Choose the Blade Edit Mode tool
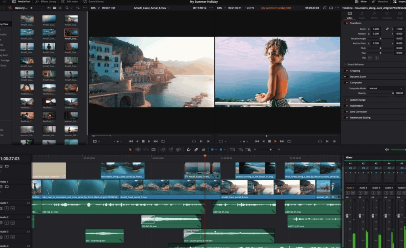Viewport: 406px width, 248px height. click(153, 149)
